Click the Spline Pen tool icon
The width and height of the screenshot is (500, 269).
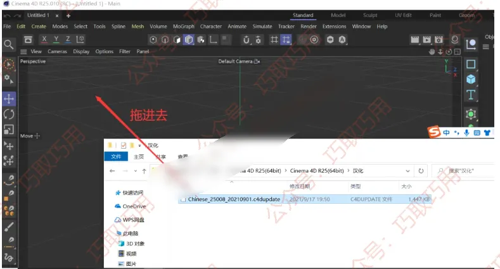(x=9, y=180)
